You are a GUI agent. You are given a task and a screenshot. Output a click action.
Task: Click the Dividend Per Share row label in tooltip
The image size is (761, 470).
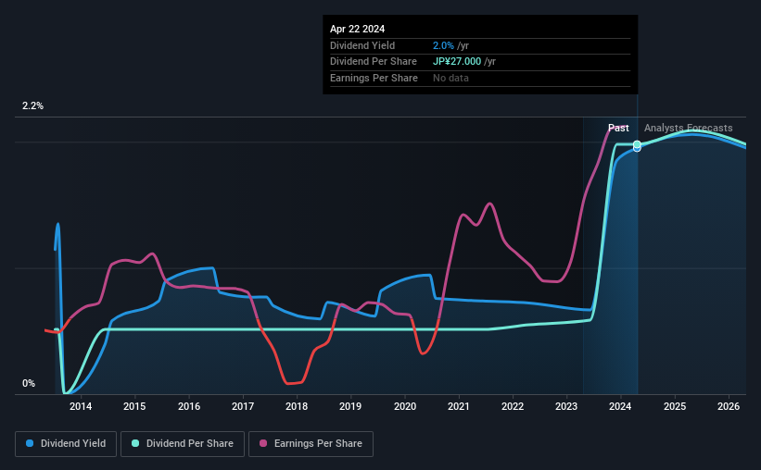click(374, 62)
